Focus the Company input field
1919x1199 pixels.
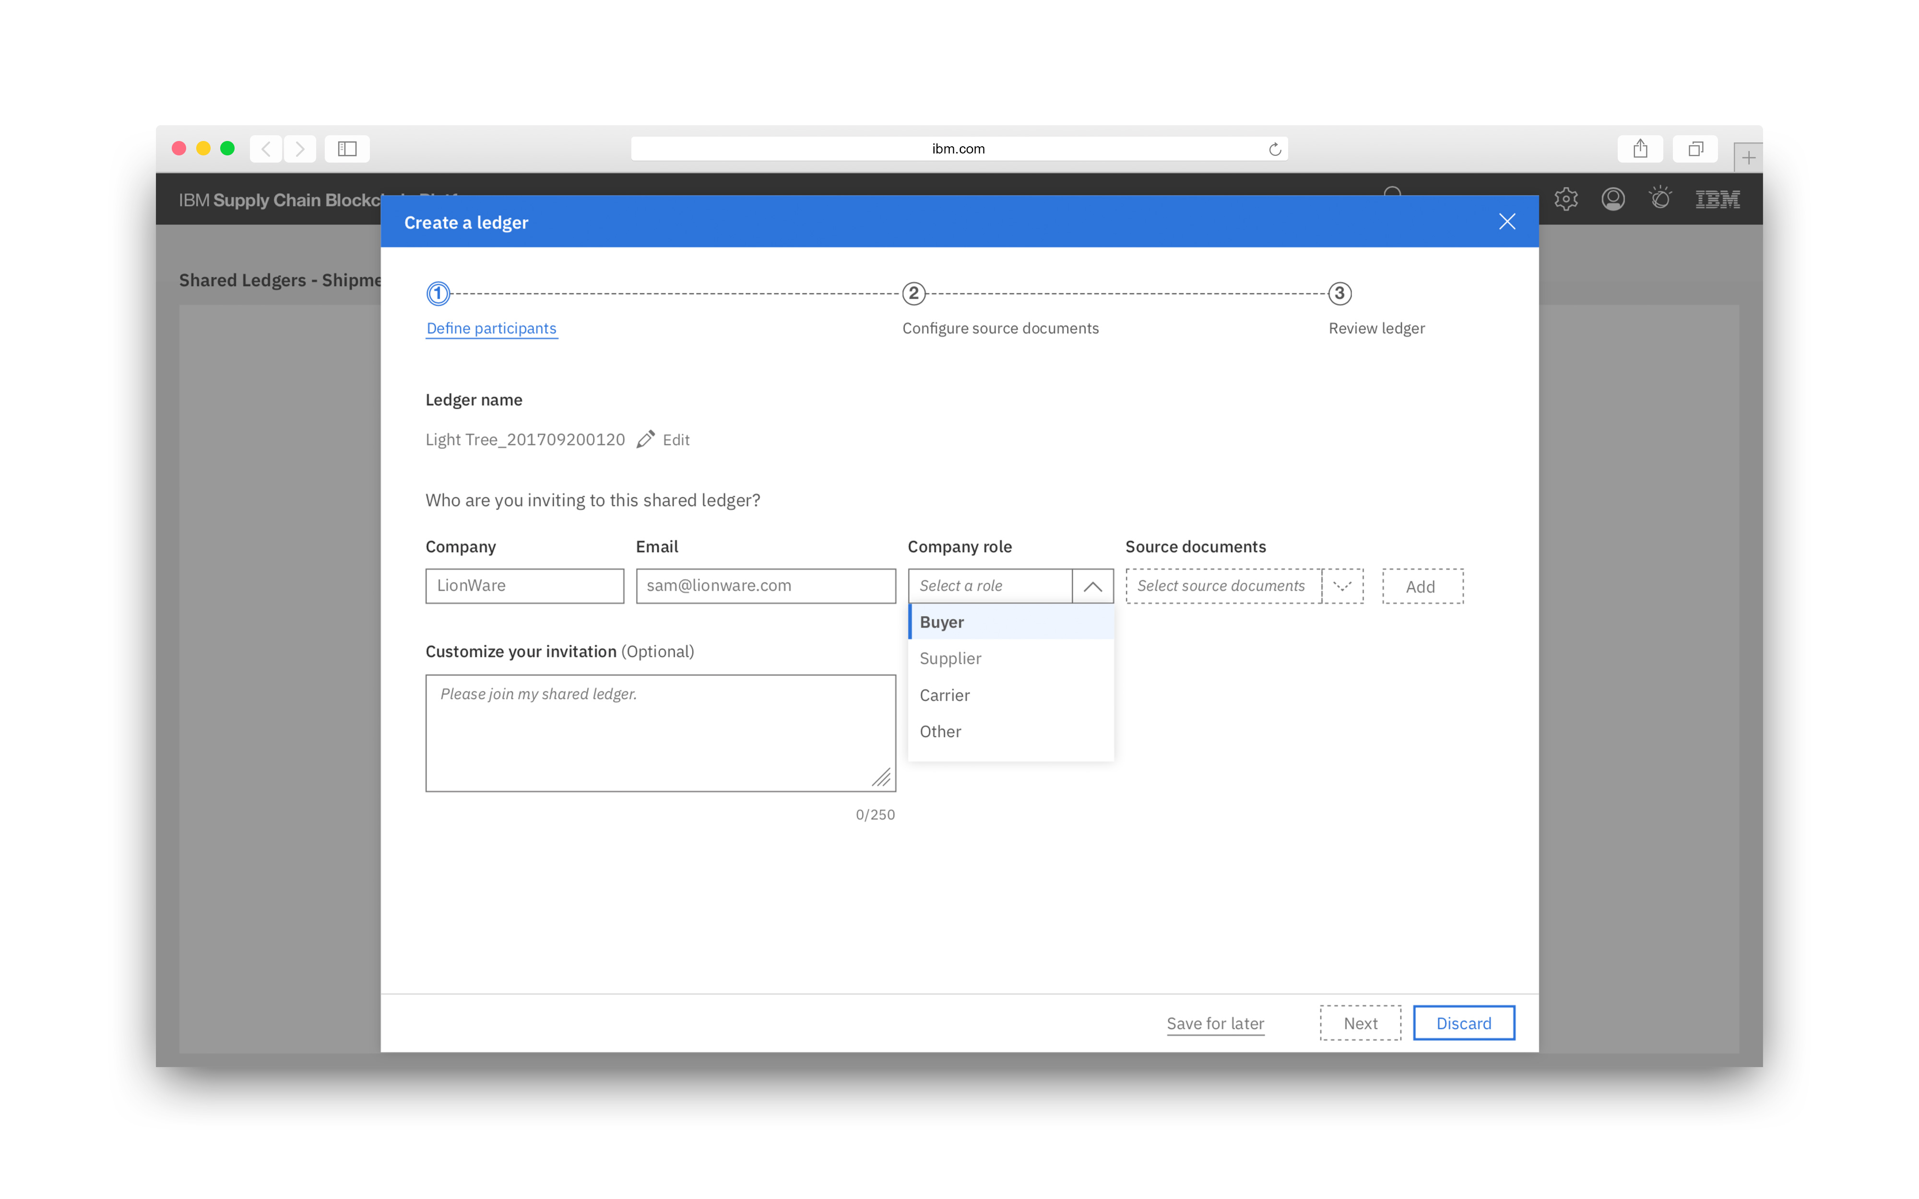(524, 586)
